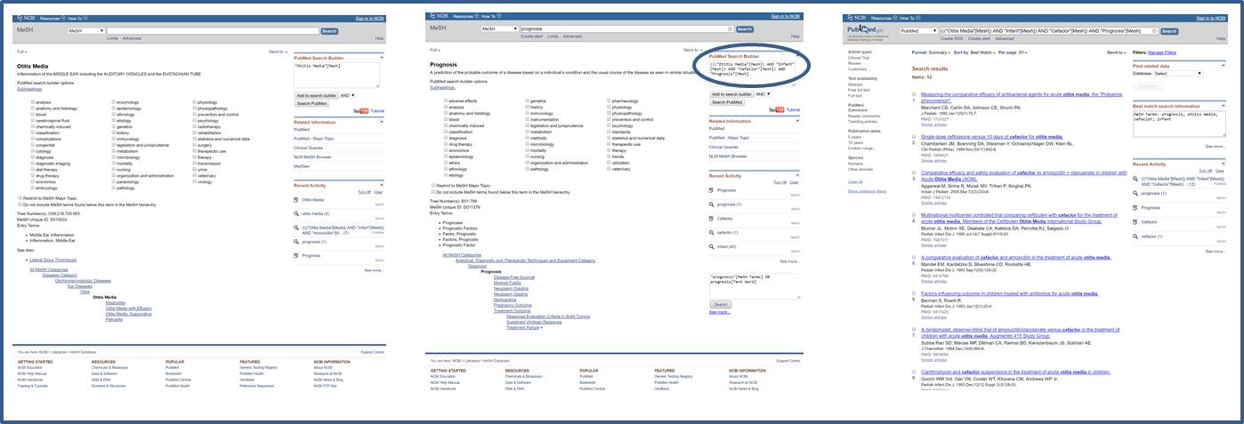The image size is (1244, 424).
Task: Expand the 'Send to' menu on PubMed results
Action: 1115,52
